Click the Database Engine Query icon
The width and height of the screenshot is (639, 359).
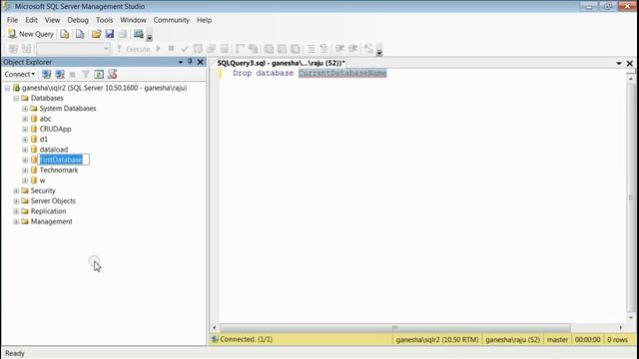[x=64, y=34]
